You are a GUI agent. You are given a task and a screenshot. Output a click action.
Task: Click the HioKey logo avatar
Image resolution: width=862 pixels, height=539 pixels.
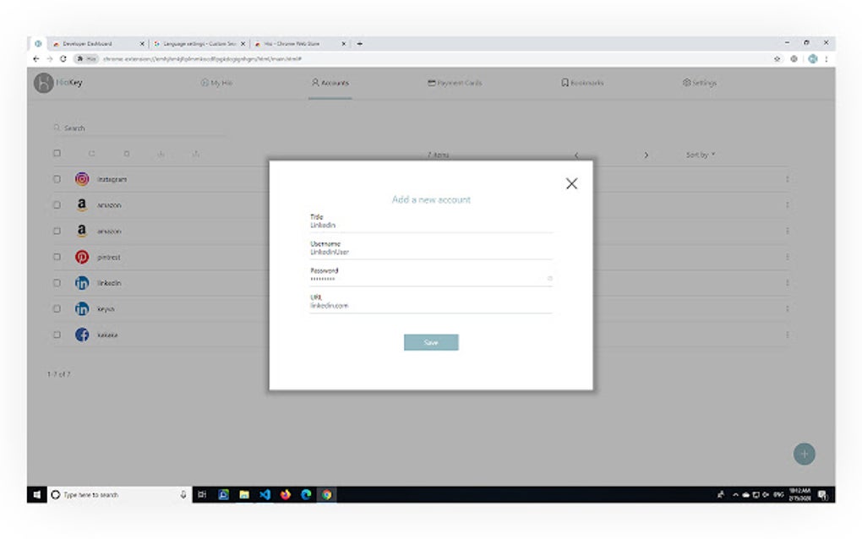click(x=43, y=83)
